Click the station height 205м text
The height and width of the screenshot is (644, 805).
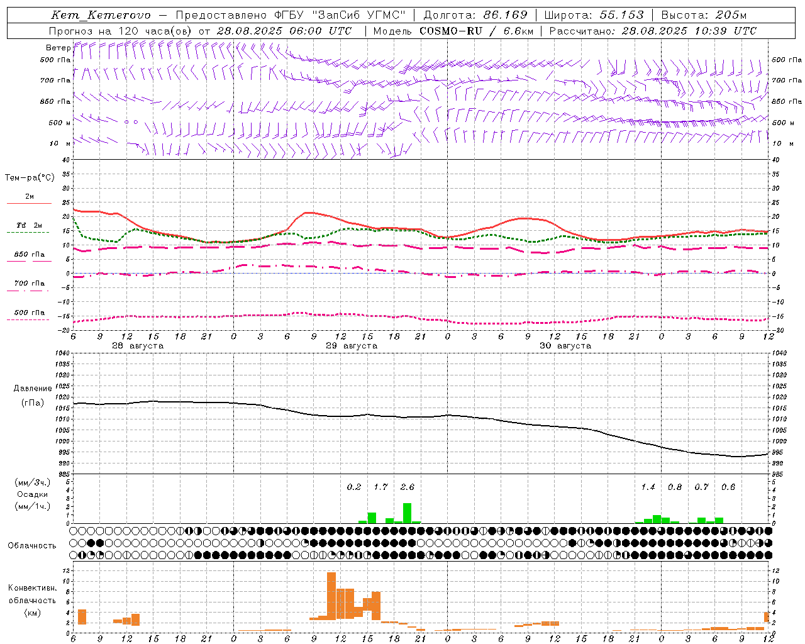coord(731,15)
